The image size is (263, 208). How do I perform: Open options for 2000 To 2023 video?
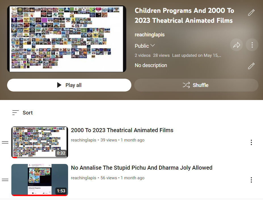coord(251,142)
